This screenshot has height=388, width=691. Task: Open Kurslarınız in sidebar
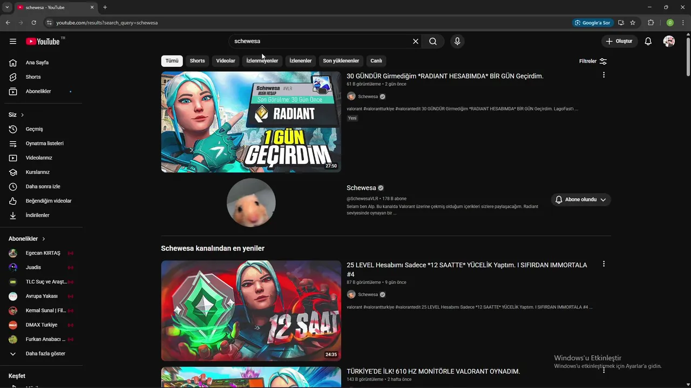click(x=42, y=172)
